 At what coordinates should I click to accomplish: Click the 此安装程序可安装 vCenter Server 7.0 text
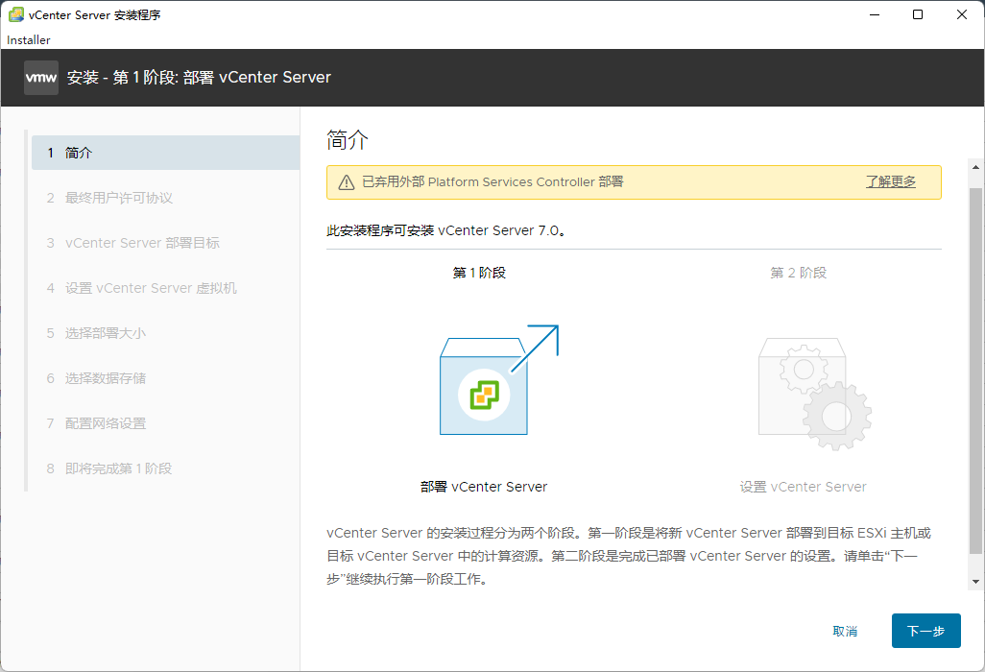[446, 230]
